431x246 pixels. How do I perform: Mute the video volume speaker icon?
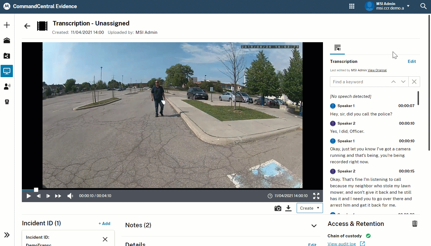click(70, 196)
